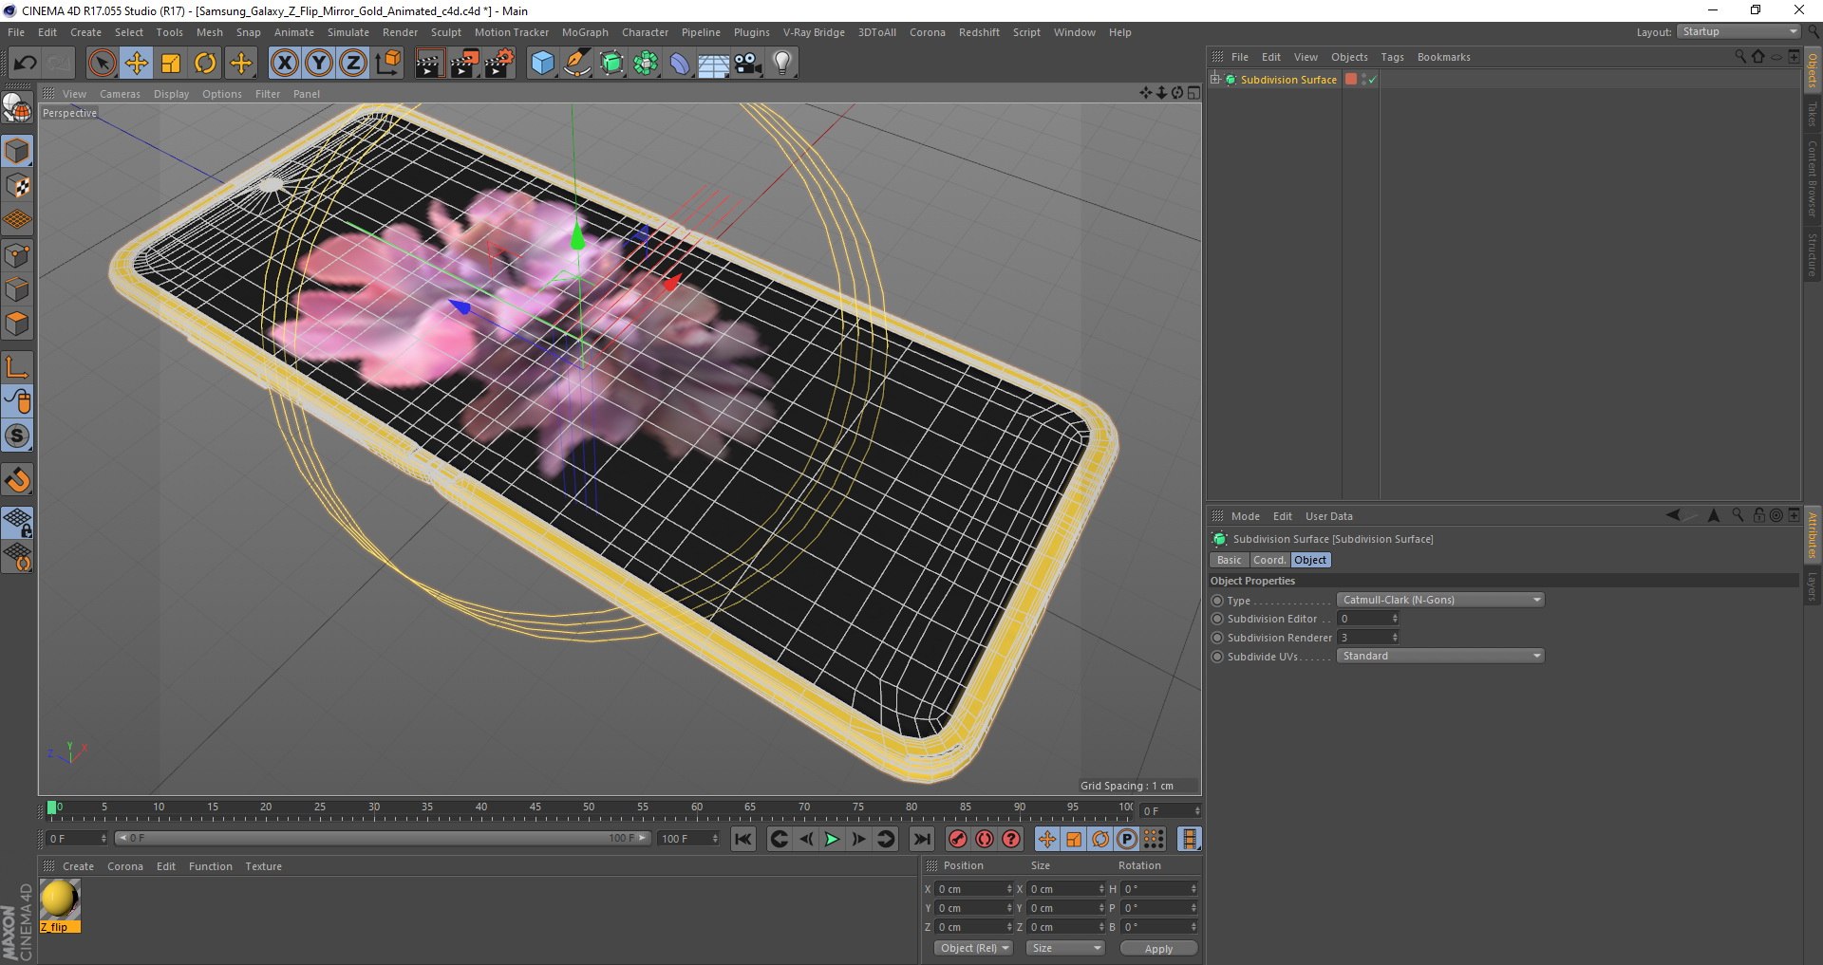1823x965 pixels.
Task: Open the Object Manager Tags menu
Action: tap(1392, 57)
